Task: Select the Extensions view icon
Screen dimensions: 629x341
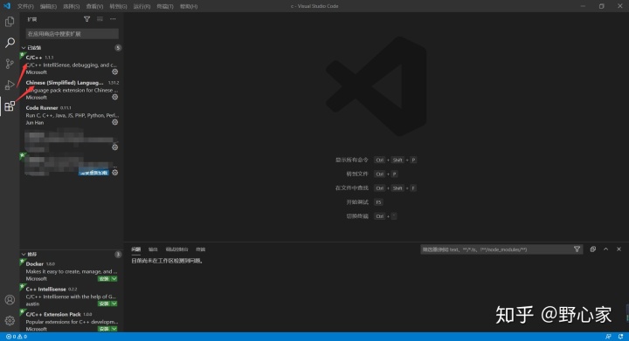Action: point(10,106)
